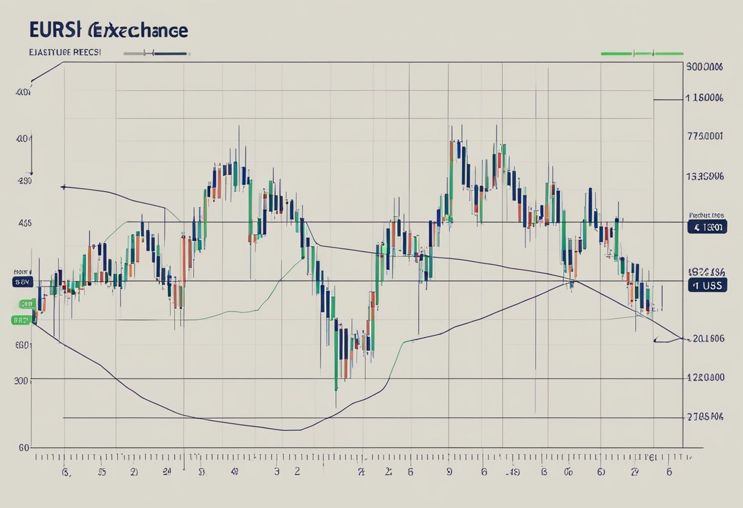Click the EURSI Exchange chart title
This screenshot has width=743, height=508.
(108, 31)
